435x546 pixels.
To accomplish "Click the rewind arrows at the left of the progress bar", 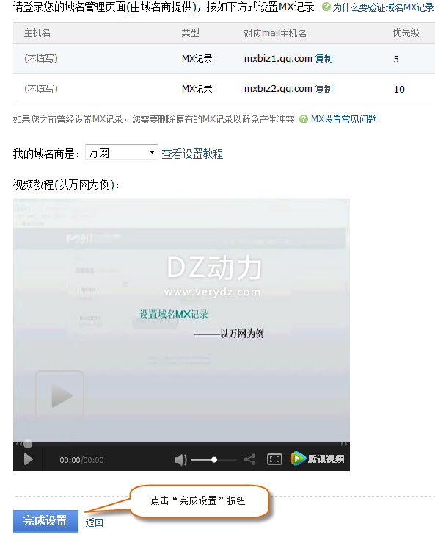I will 18,444.
